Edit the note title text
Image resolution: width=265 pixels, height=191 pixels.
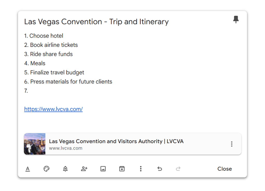tap(96, 21)
